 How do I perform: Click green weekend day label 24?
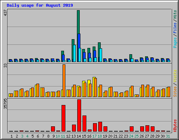pyautogui.click(x=131, y=136)
